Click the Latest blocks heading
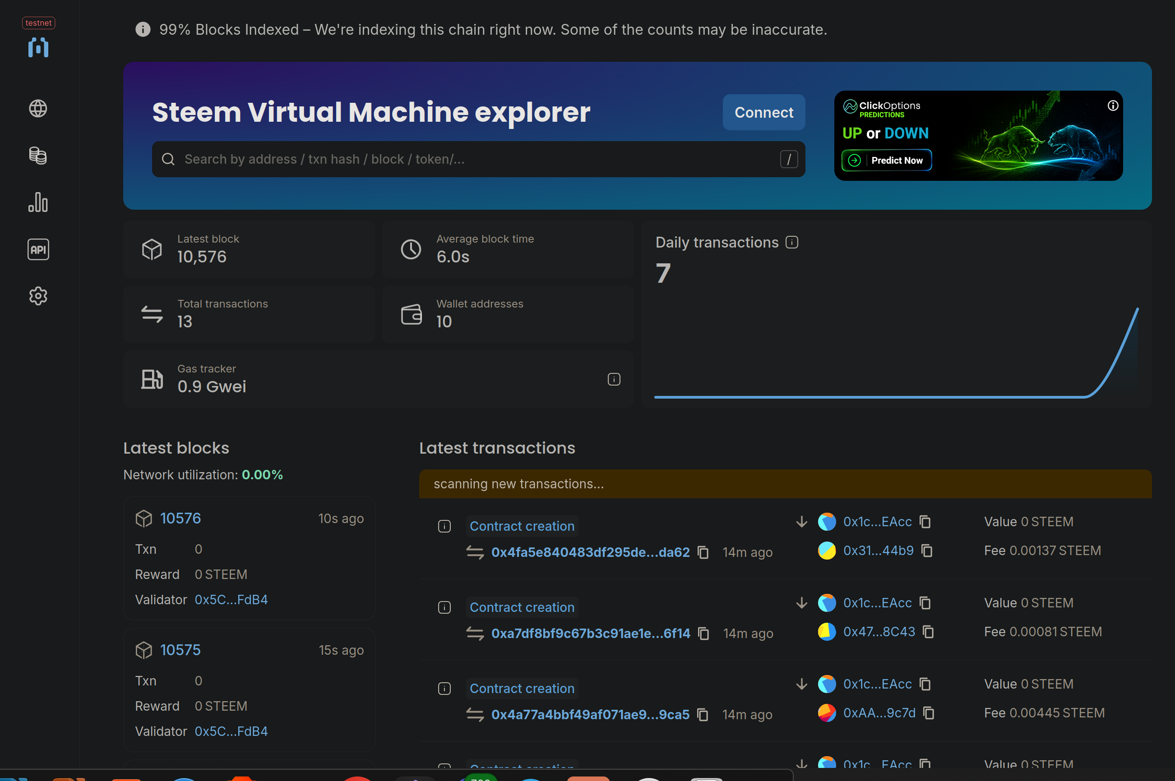Screen dimensions: 1175x781 point(176,448)
